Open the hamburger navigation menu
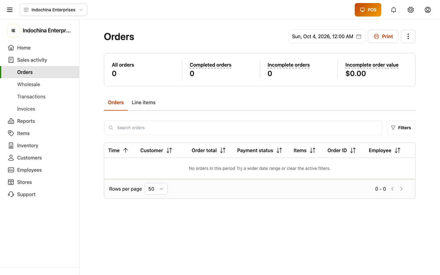Viewport: 440px width, 275px height. pyautogui.click(x=10, y=10)
